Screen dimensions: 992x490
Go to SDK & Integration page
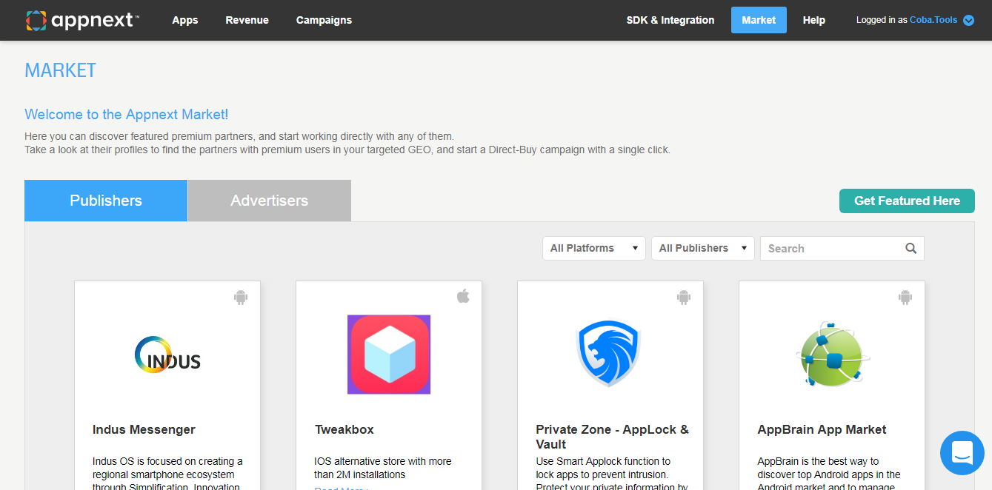tap(670, 20)
